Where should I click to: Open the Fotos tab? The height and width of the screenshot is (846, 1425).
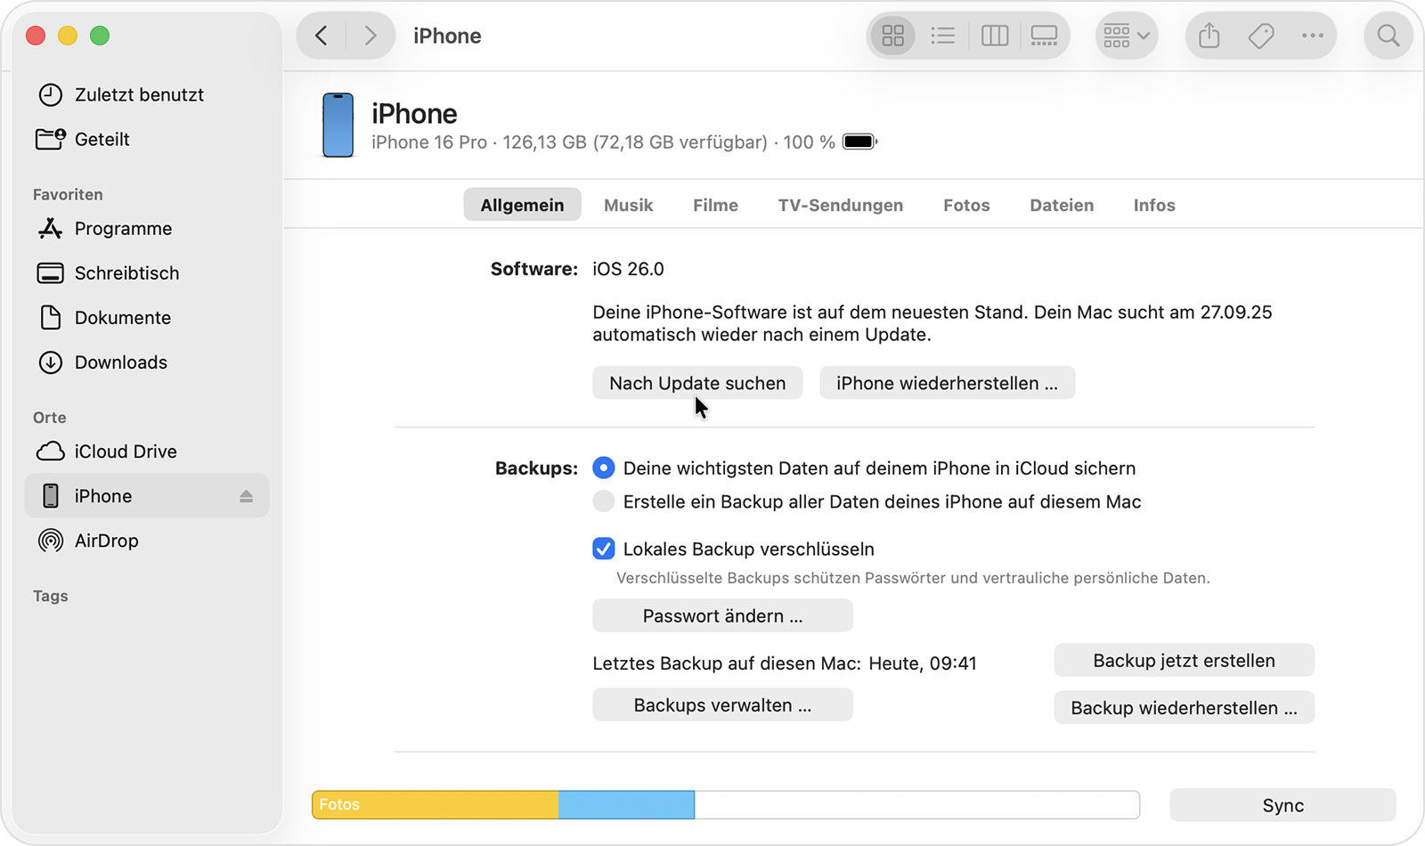(x=966, y=205)
